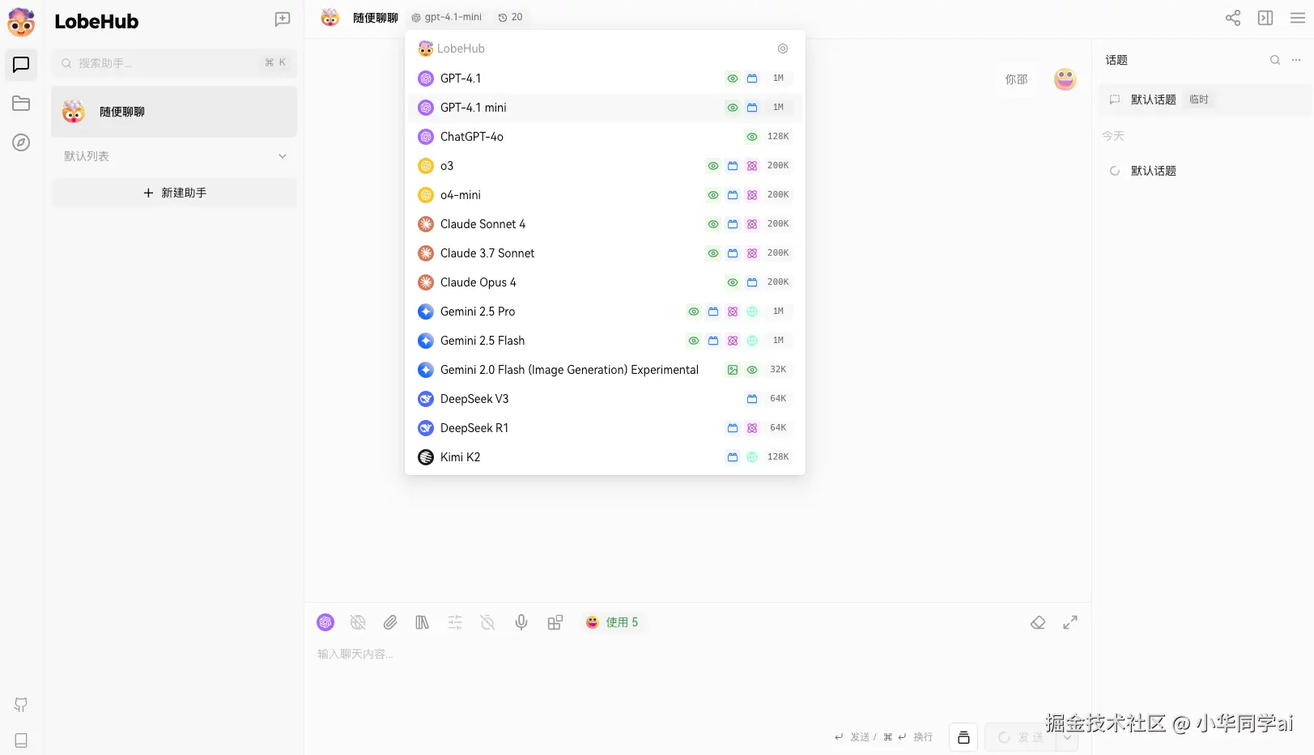
Task: Pick Gemini 2.0 Flash Image Generation Experimental
Action: (605, 370)
